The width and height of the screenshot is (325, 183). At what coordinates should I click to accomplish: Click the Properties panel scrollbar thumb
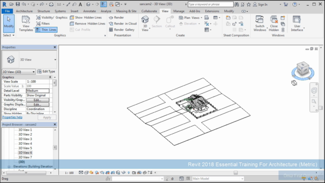(x=55, y=83)
